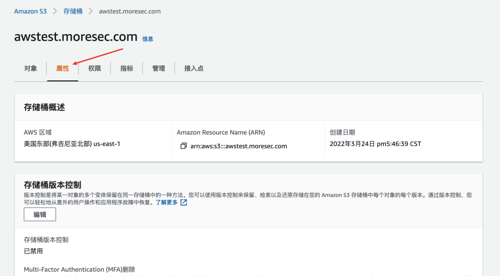Switch to the 接入点 tab
Viewport: 500px width, 276px height.
[x=193, y=68]
